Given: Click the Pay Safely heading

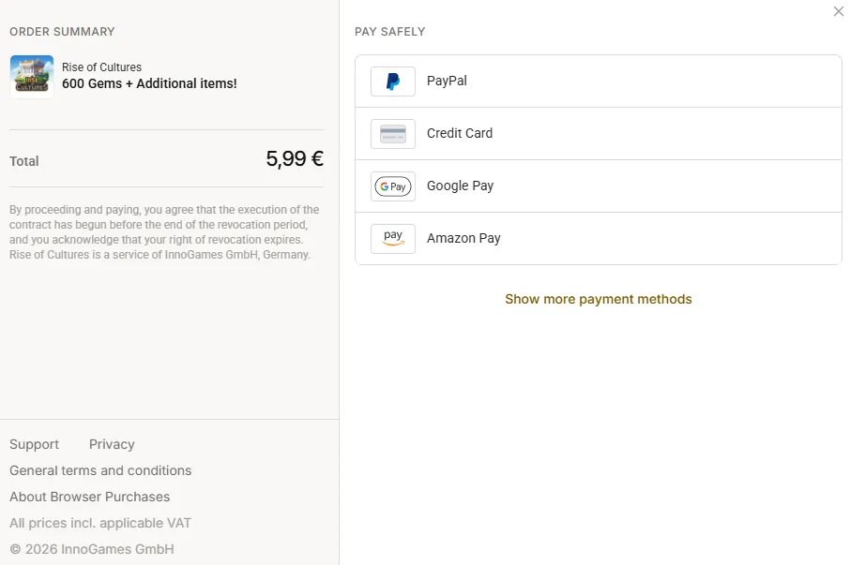Looking at the screenshot, I should click(389, 32).
